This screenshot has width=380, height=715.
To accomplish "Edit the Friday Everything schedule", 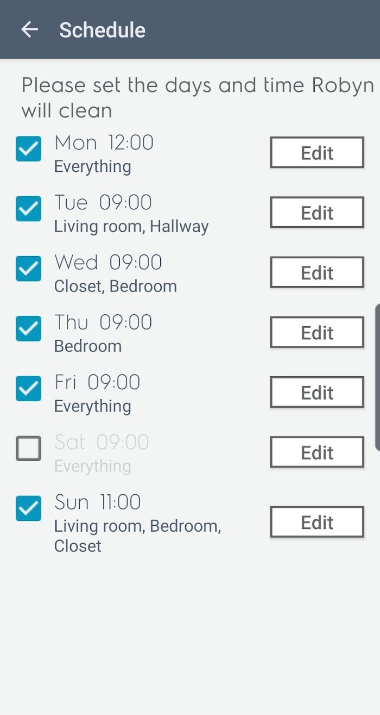I will tap(317, 392).
